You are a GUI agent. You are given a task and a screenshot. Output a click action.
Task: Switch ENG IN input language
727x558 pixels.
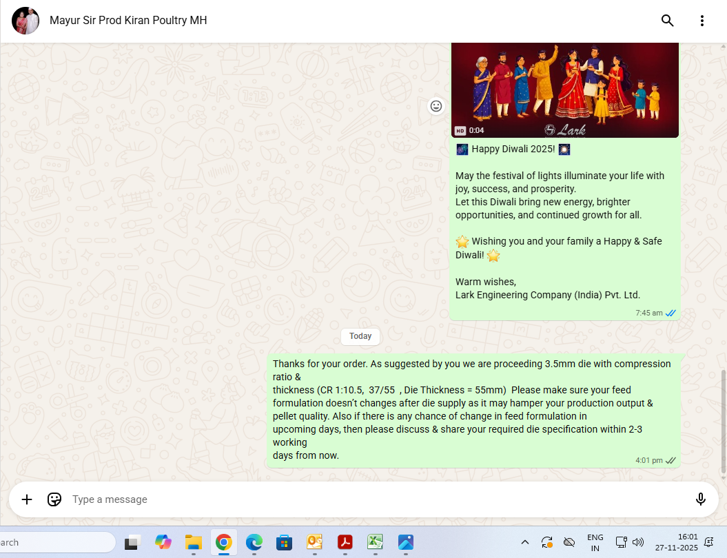click(595, 543)
